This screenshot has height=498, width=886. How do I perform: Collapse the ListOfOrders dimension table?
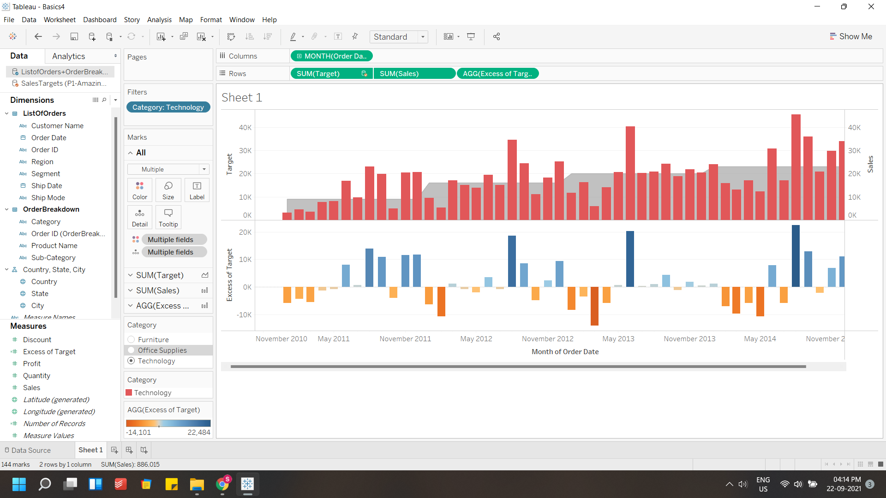[6, 113]
